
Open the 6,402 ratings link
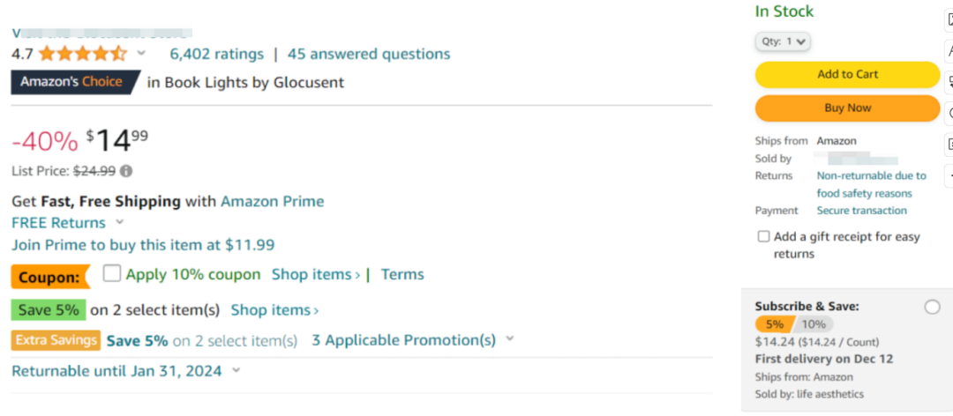(216, 54)
